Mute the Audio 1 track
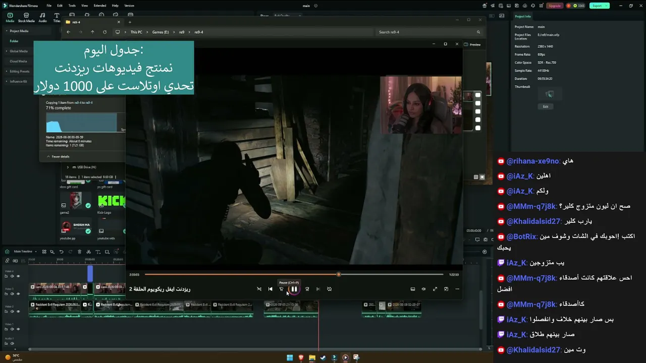The width and height of the screenshot is (646, 363). tap(13, 343)
